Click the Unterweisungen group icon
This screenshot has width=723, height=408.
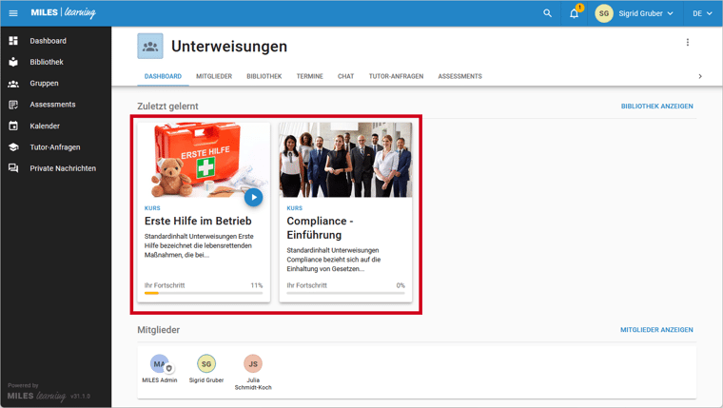[x=149, y=46]
